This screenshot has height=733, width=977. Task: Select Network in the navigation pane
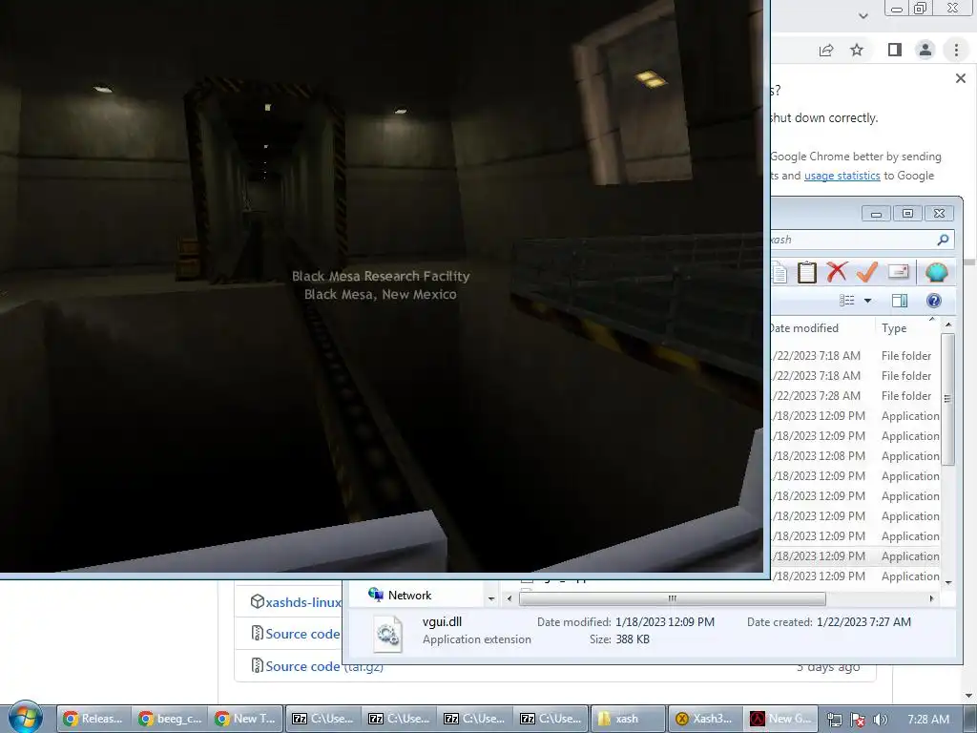click(x=409, y=596)
